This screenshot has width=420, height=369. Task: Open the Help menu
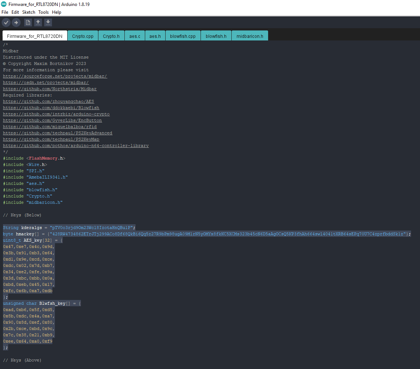(x=56, y=12)
